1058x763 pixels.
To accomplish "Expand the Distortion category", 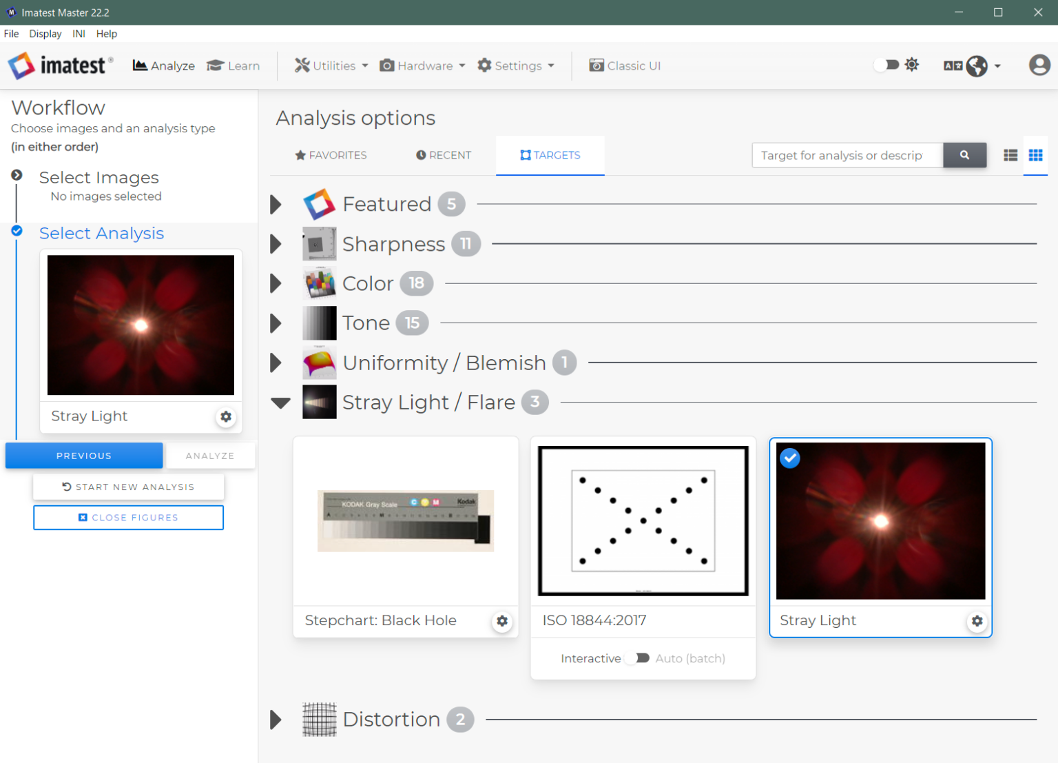I will point(276,719).
